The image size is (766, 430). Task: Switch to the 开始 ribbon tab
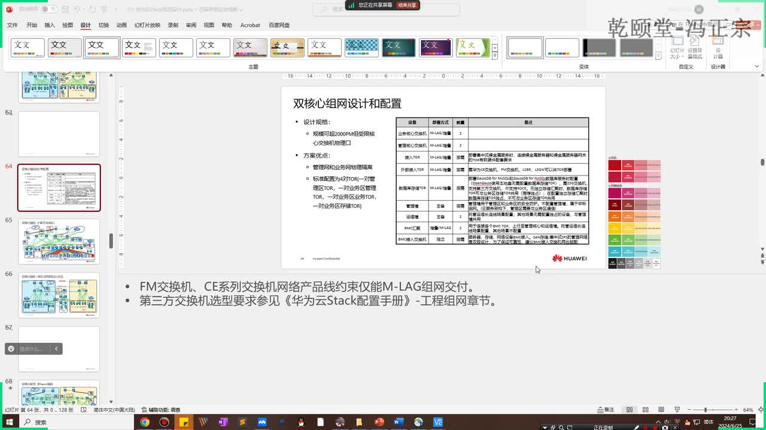(x=32, y=25)
